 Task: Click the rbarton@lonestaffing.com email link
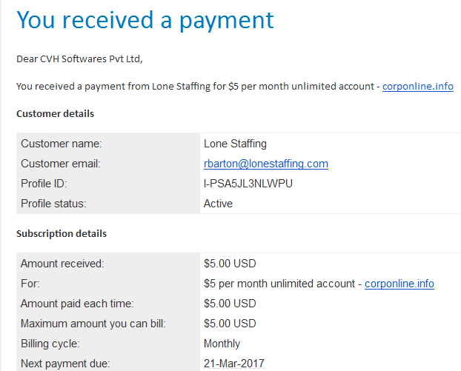point(266,164)
